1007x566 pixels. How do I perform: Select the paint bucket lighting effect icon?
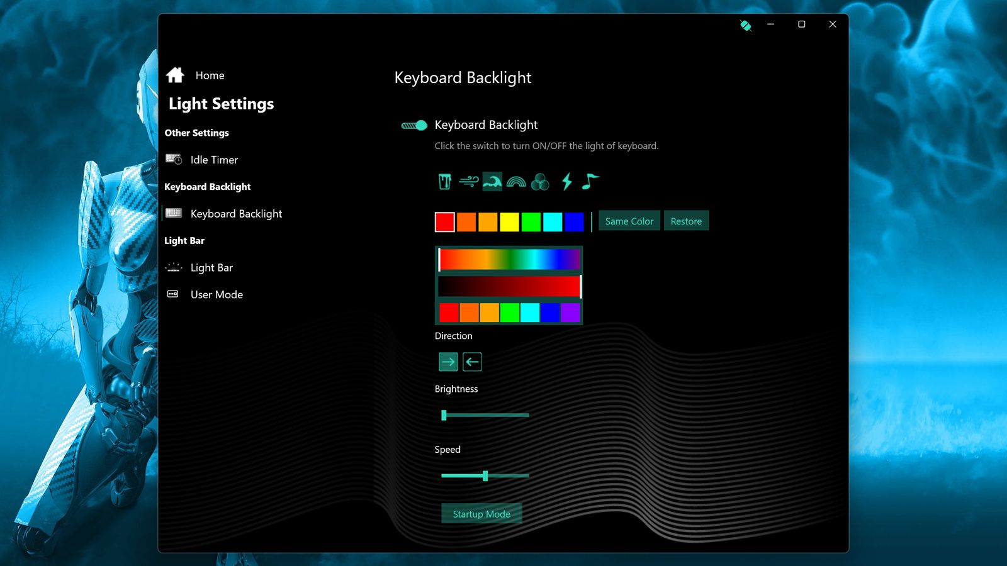444,182
